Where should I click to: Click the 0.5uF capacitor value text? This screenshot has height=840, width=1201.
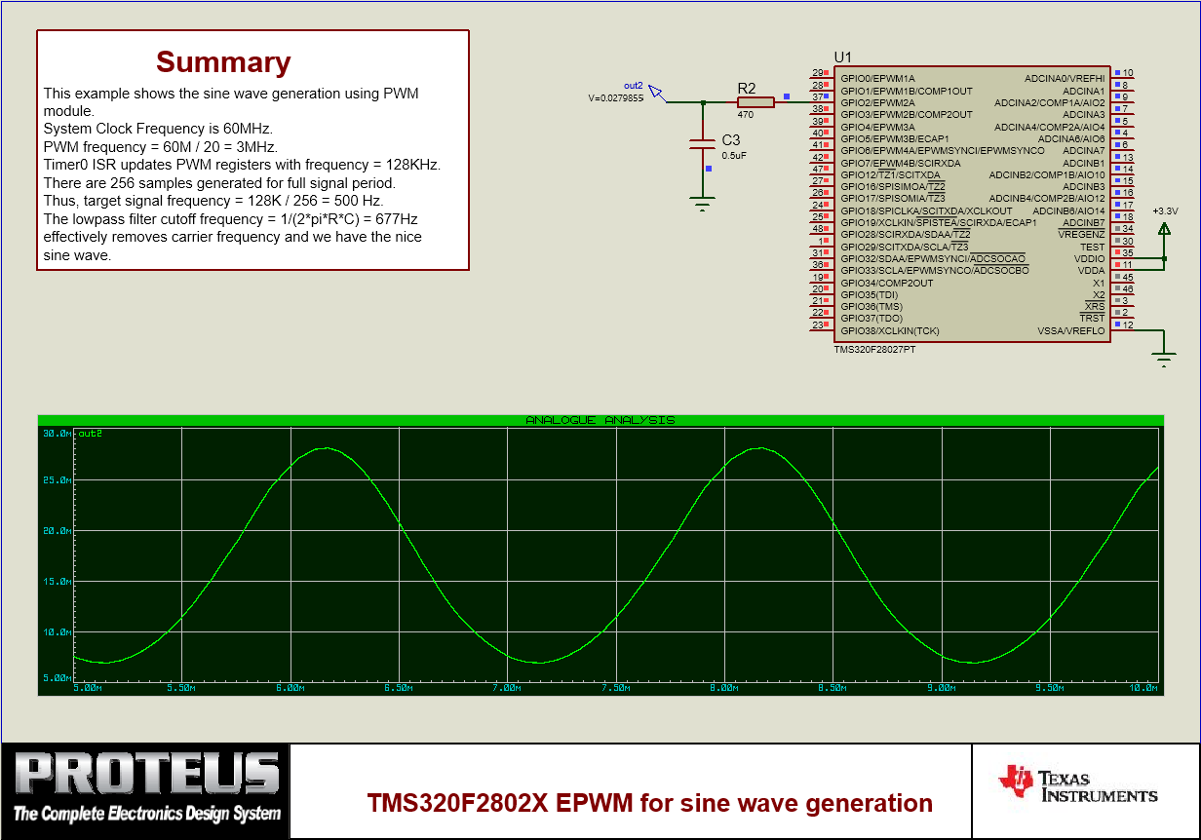(x=734, y=155)
